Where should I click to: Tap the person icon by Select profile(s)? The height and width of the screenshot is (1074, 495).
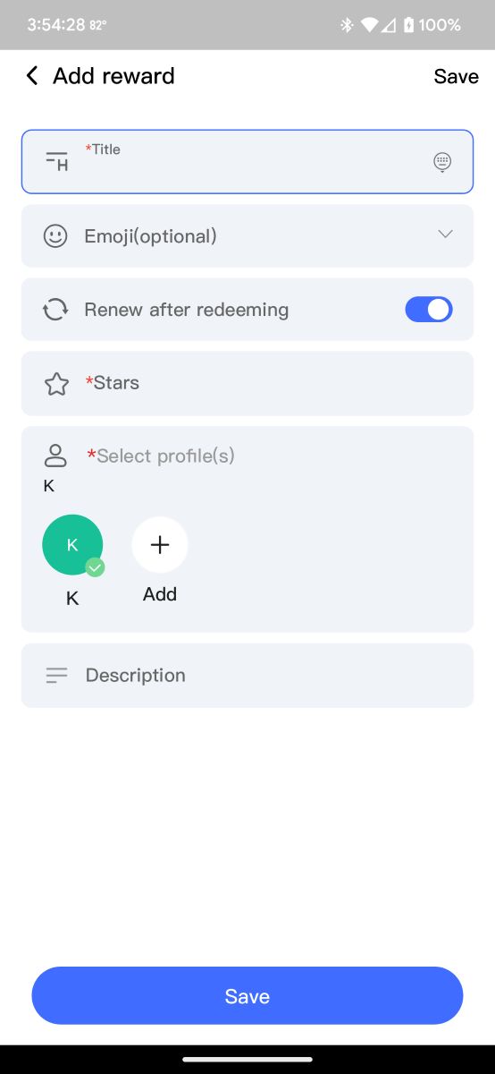tap(55, 456)
